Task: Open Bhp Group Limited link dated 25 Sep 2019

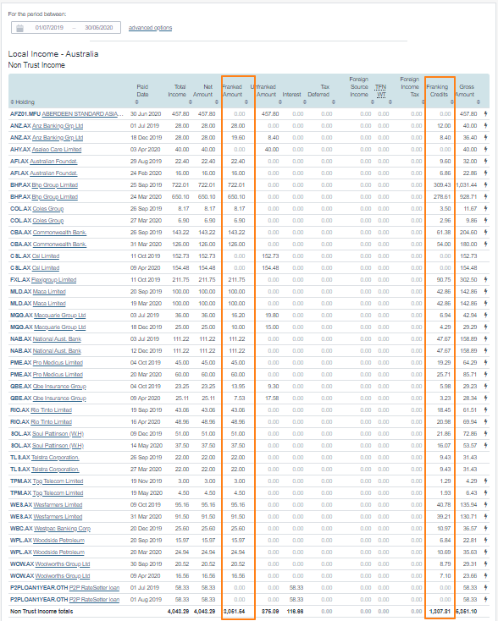Action: coord(55,185)
